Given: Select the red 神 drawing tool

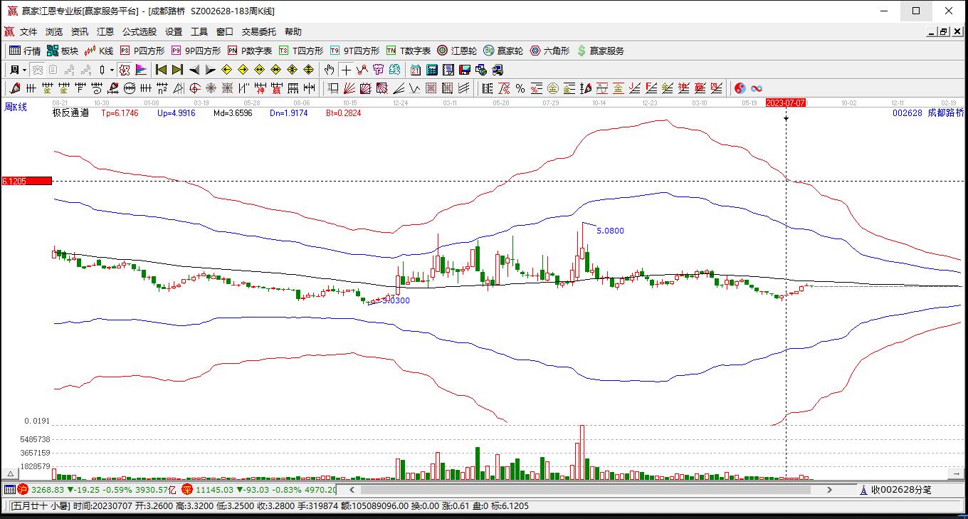Looking at the screenshot, I should coord(261,88).
